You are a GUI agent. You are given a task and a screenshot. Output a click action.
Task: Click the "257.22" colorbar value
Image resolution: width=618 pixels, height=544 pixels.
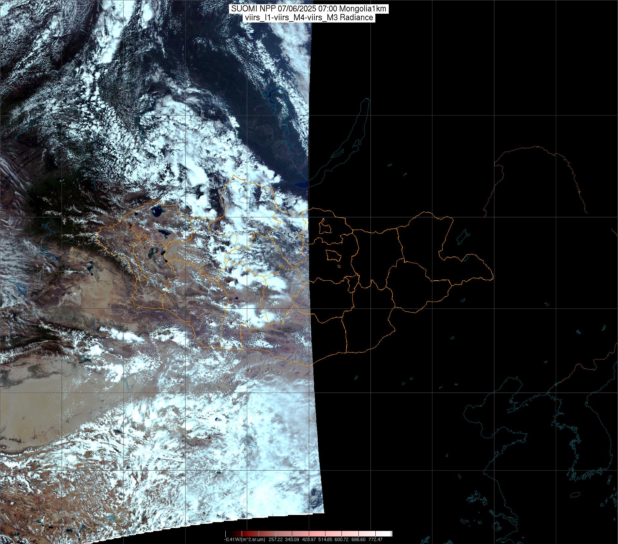coord(276,539)
